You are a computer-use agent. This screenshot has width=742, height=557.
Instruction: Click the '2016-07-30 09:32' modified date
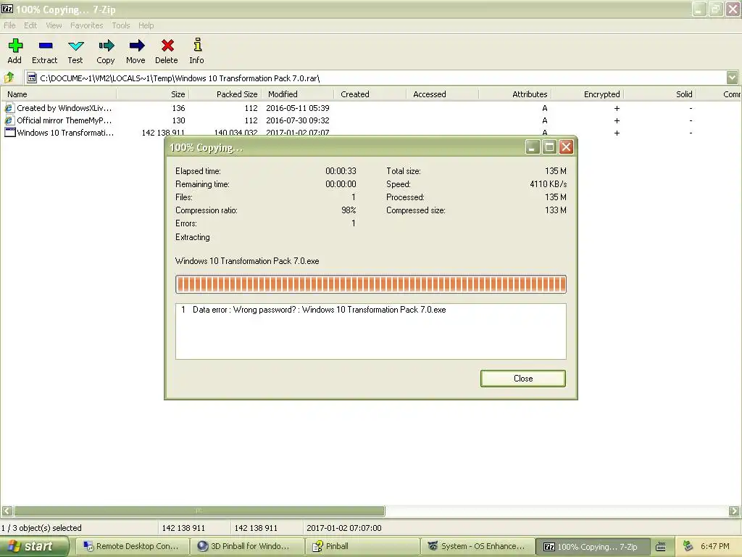click(x=298, y=120)
